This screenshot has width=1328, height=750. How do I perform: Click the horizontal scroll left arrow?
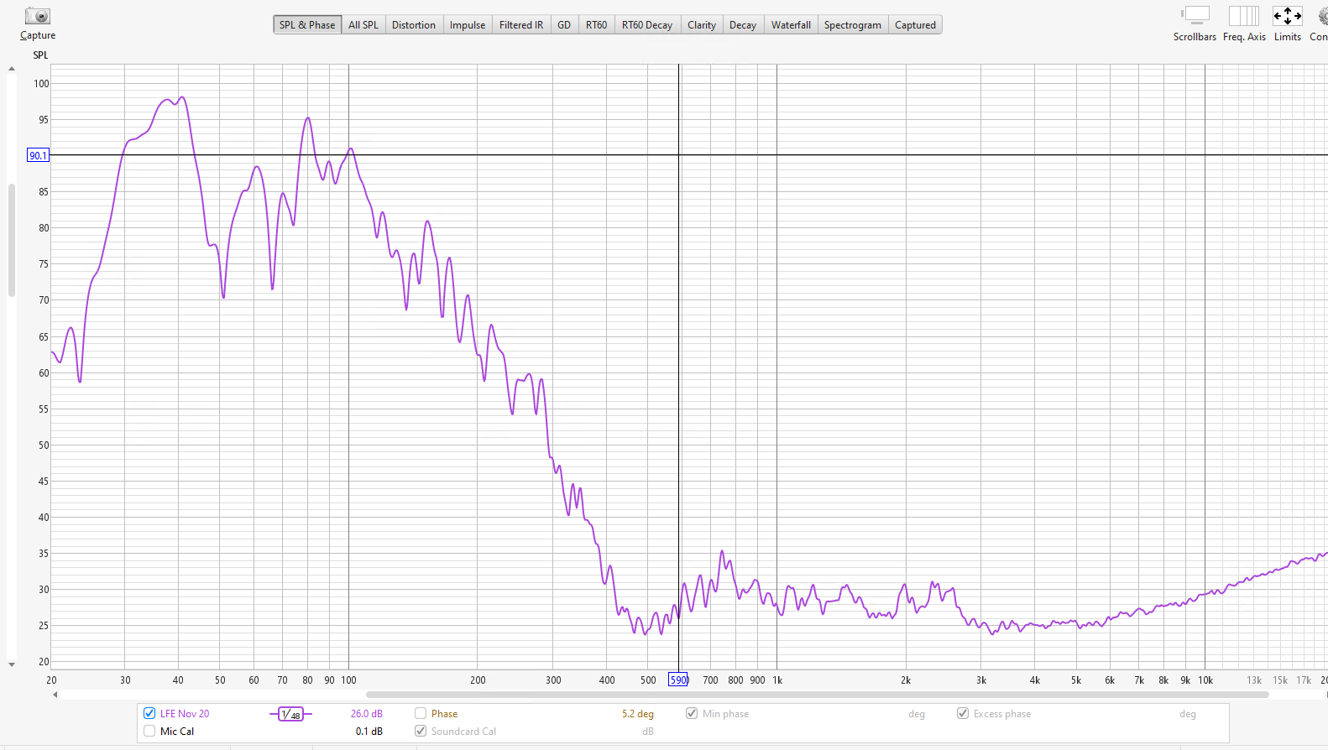(55, 695)
